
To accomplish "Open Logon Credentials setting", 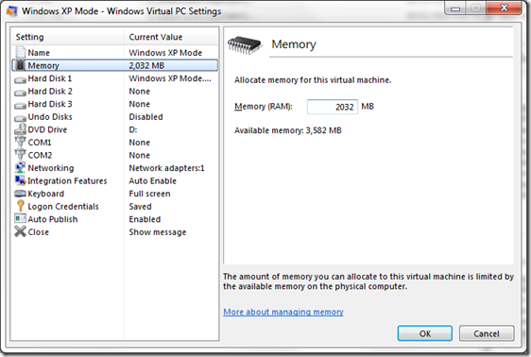I will tap(115, 207).
